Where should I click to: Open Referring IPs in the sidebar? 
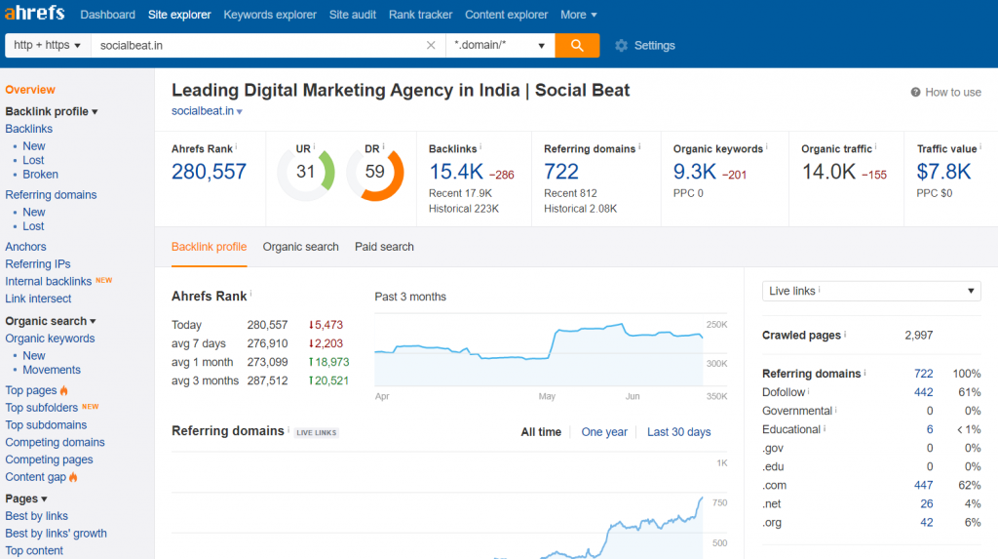click(38, 263)
